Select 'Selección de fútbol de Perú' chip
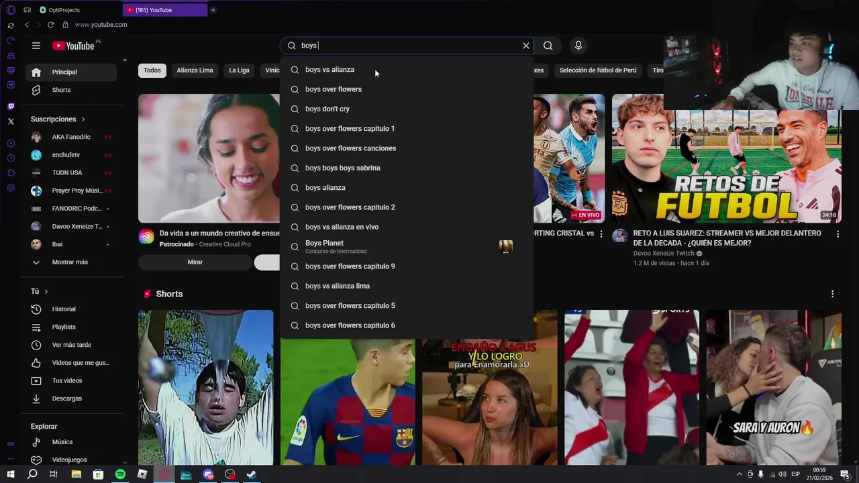Screen dimensions: 859x483 coord(598,70)
